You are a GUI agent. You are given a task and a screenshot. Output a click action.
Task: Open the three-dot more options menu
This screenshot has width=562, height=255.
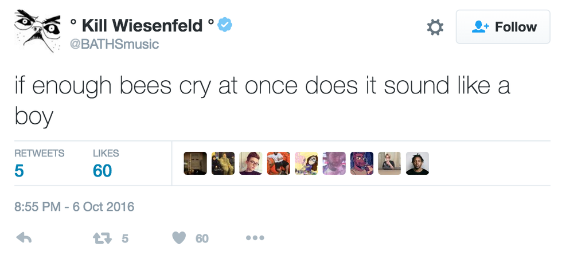coord(255,238)
